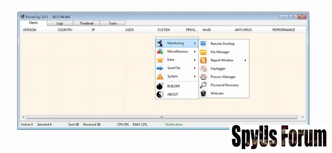332x153 pixels.
Task: Sort by the COUNTRY column header
Action: pyautogui.click(x=65, y=30)
